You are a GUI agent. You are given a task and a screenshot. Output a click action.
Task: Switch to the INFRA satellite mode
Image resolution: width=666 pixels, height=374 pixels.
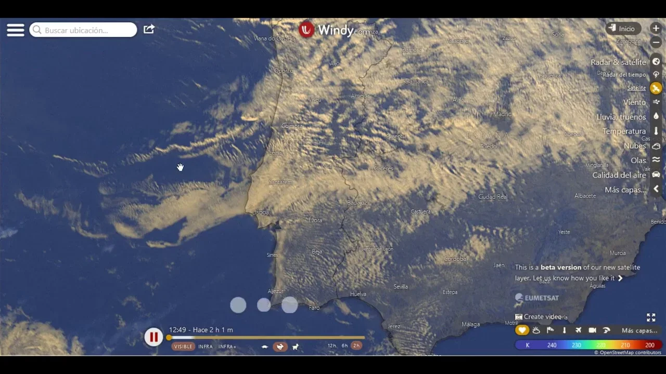(x=206, y=346)
